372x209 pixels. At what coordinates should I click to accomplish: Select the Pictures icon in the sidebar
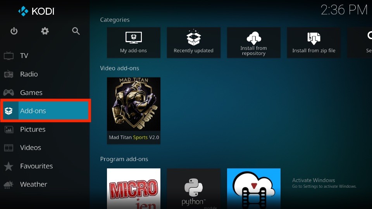point(9,129)
